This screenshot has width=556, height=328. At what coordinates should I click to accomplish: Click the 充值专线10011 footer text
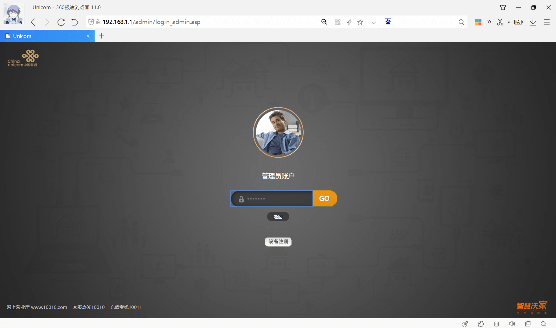(x=126, y=307)
